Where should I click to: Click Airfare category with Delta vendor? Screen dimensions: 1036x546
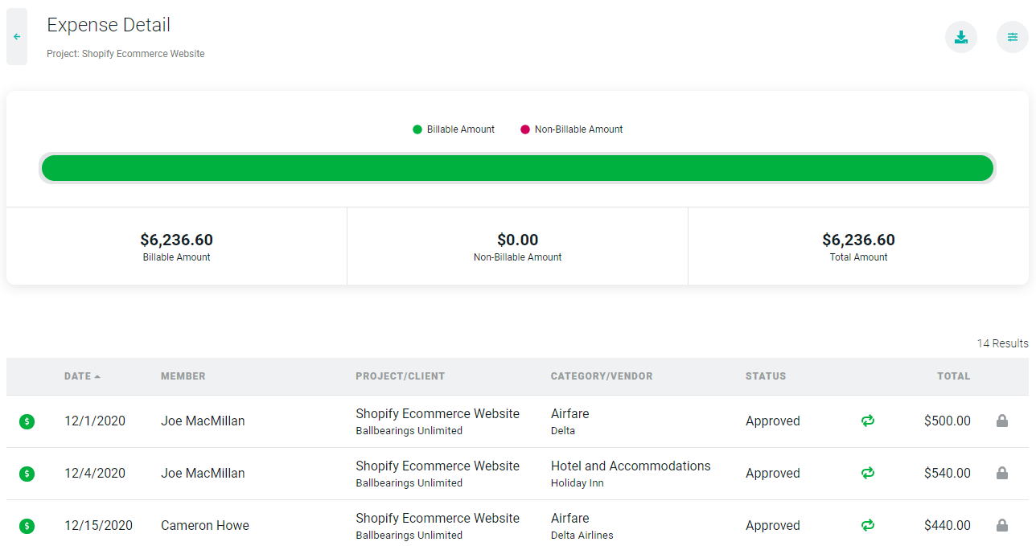[x=570, y=413]
